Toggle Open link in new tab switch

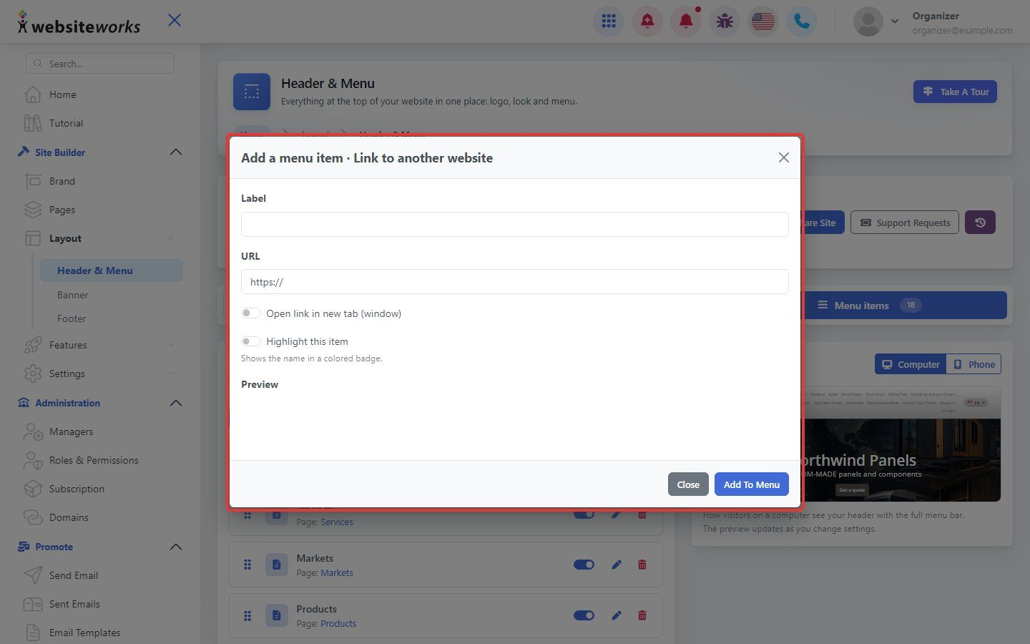click(x=251, y=313)
